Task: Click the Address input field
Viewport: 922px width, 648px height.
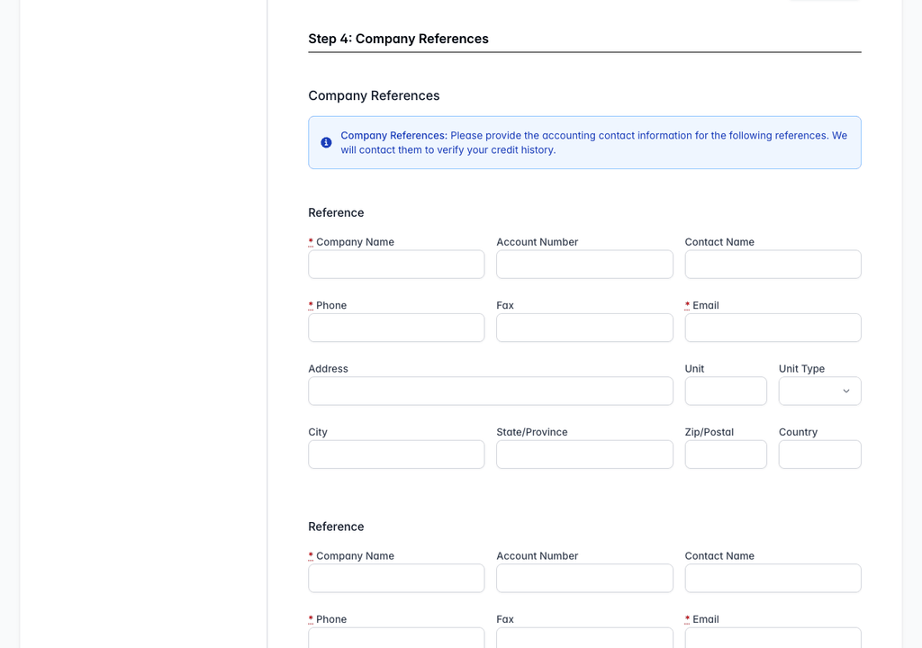Action: pyautogui.click(x=491, y=391)
